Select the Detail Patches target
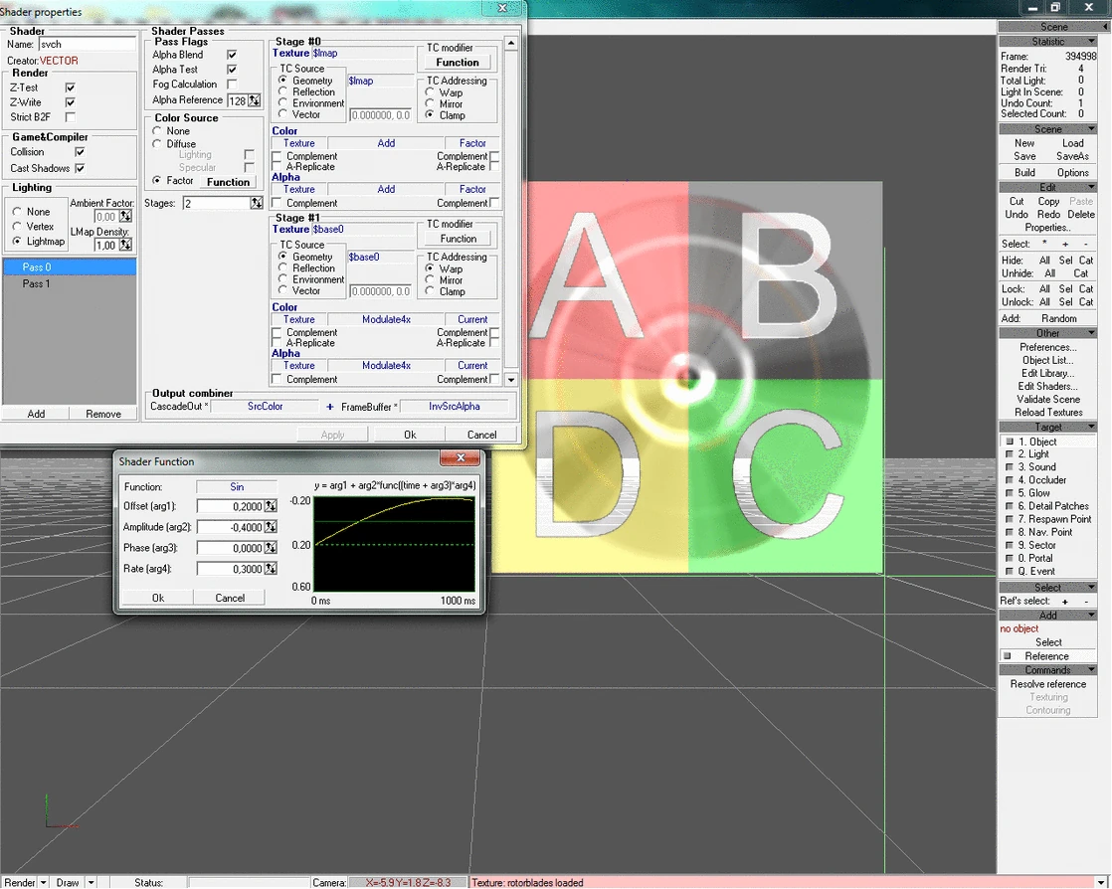This screenshot has height=889, width=1112. tap(1048, 506)
